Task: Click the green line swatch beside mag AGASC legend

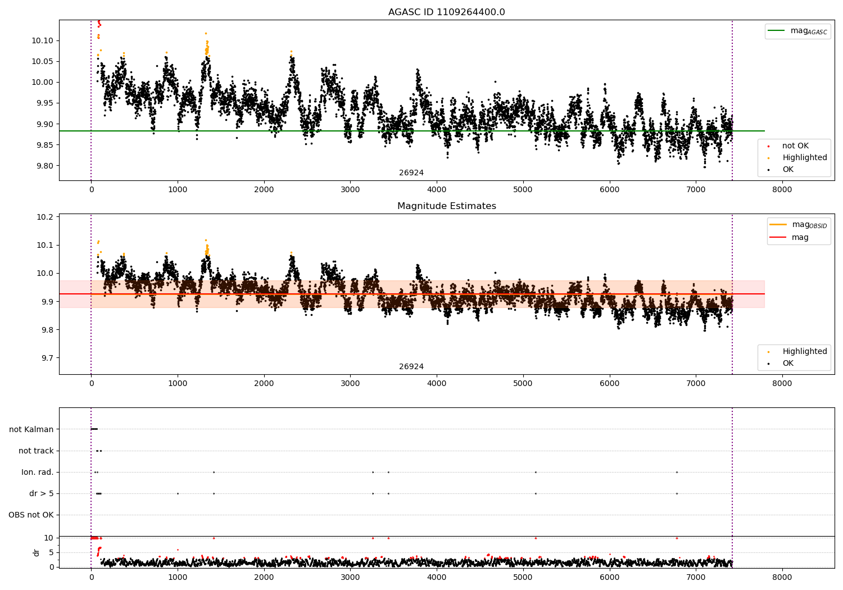Action: coord(777,31)
